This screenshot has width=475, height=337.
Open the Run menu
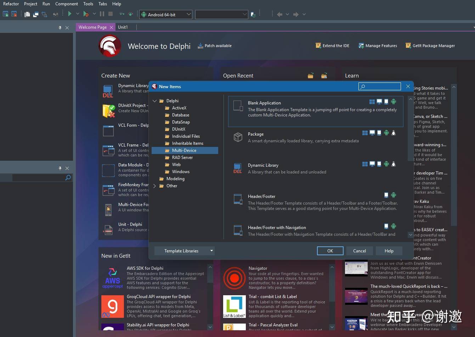click(46, 4)
